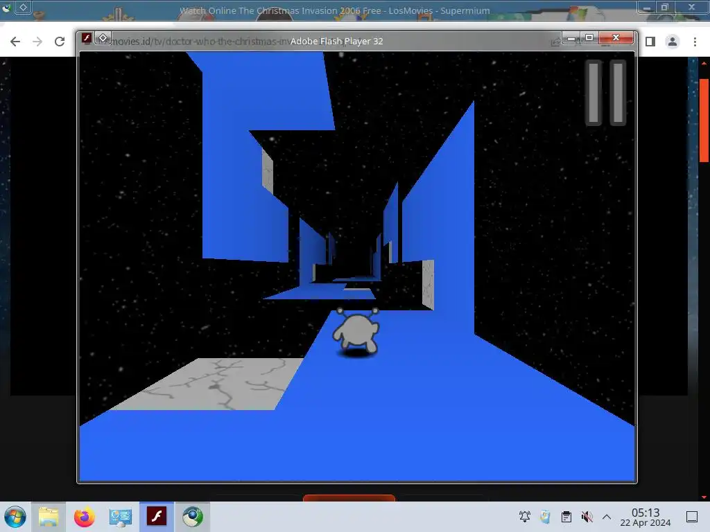Click the cracked gray floor tile
The width and height of the screenshot is (710, 532).
point(207,384)
